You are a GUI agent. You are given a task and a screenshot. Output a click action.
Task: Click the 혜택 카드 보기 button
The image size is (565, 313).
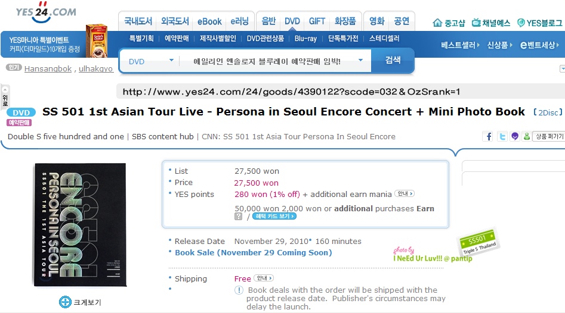coord(274,216)
